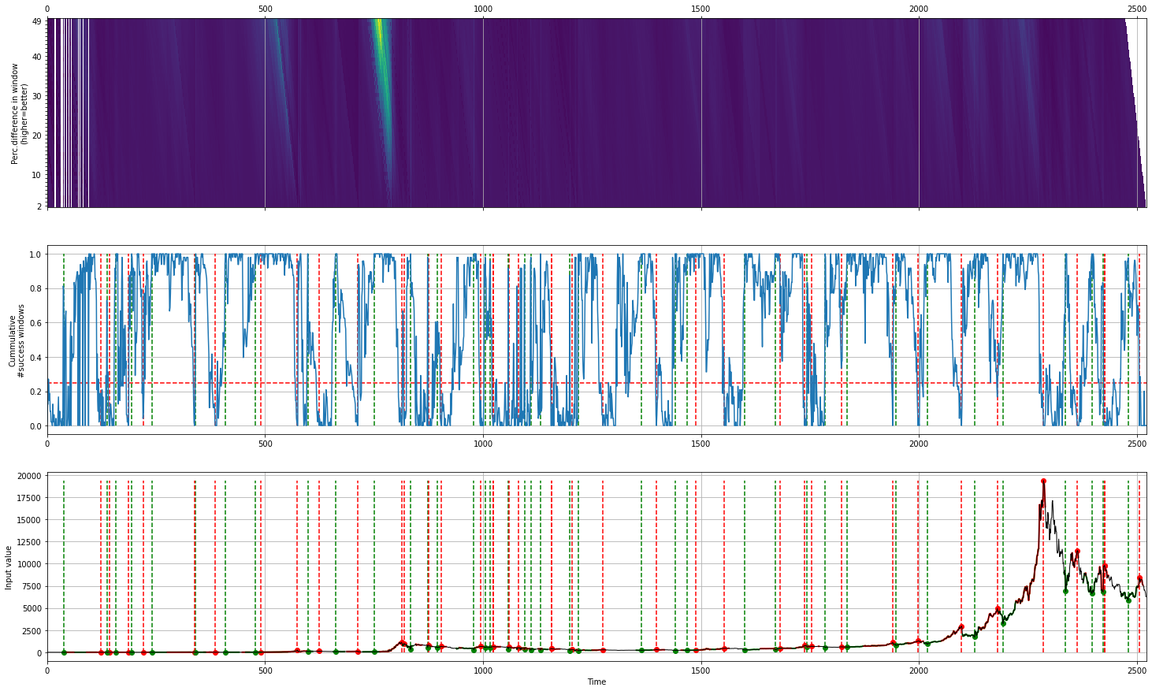Click bottom plot x-tick label '500'

[266, 671]
